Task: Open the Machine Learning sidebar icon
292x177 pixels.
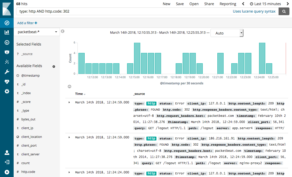Action: pyautogui.click(x=7, y=62)
